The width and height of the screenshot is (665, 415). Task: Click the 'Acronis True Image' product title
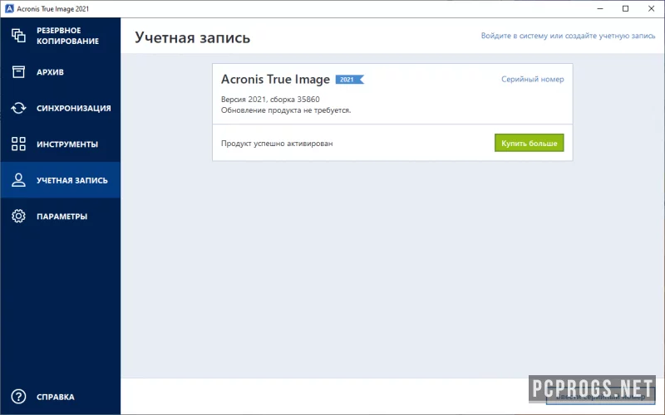[275, 79]
